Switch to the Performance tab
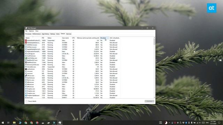 [x=37, y=34]
